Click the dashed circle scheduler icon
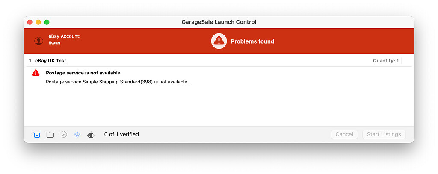Viewport: 438px width, 174px height. (64, 135)
